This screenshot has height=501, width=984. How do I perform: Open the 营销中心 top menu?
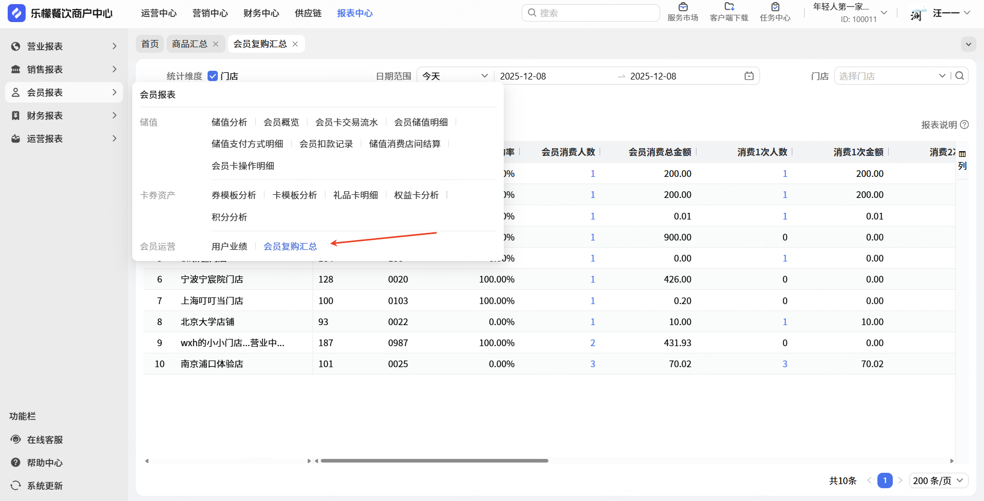210,13
